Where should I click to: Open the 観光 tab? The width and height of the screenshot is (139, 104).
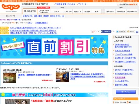(97, 12)
